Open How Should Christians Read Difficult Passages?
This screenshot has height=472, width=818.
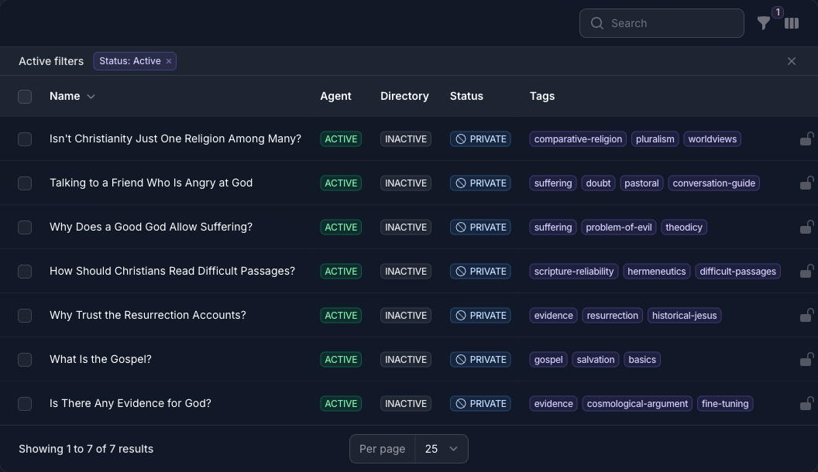click(x=172, y=271)
